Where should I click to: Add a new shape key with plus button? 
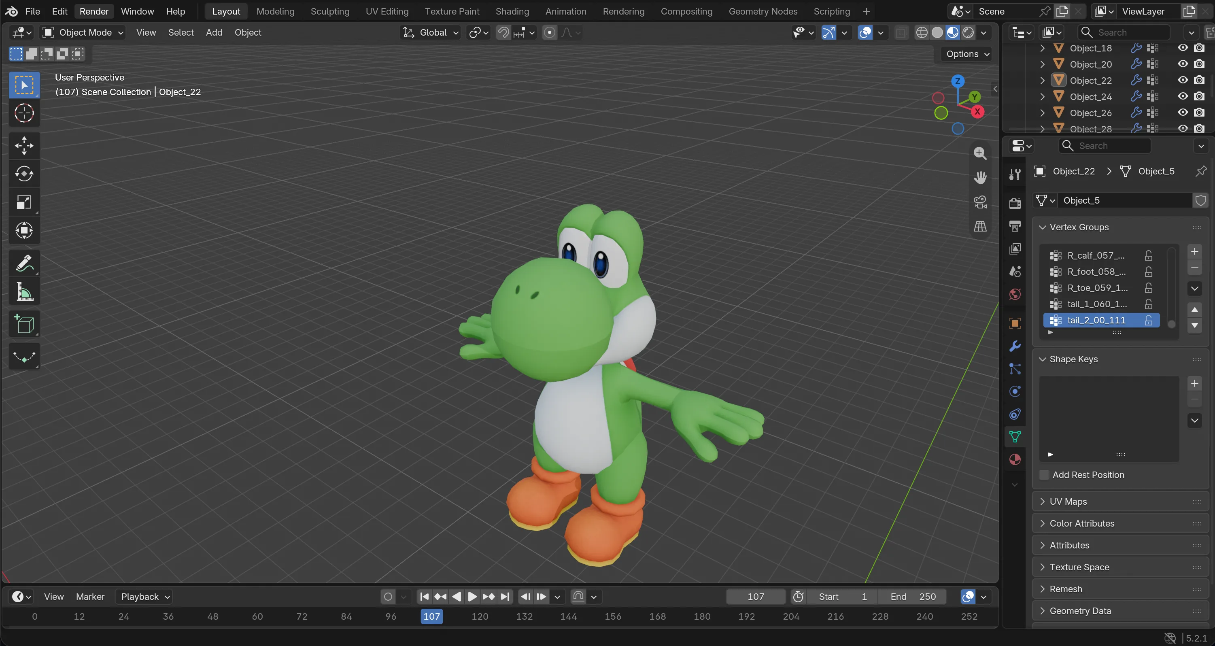click(1194, 383)
